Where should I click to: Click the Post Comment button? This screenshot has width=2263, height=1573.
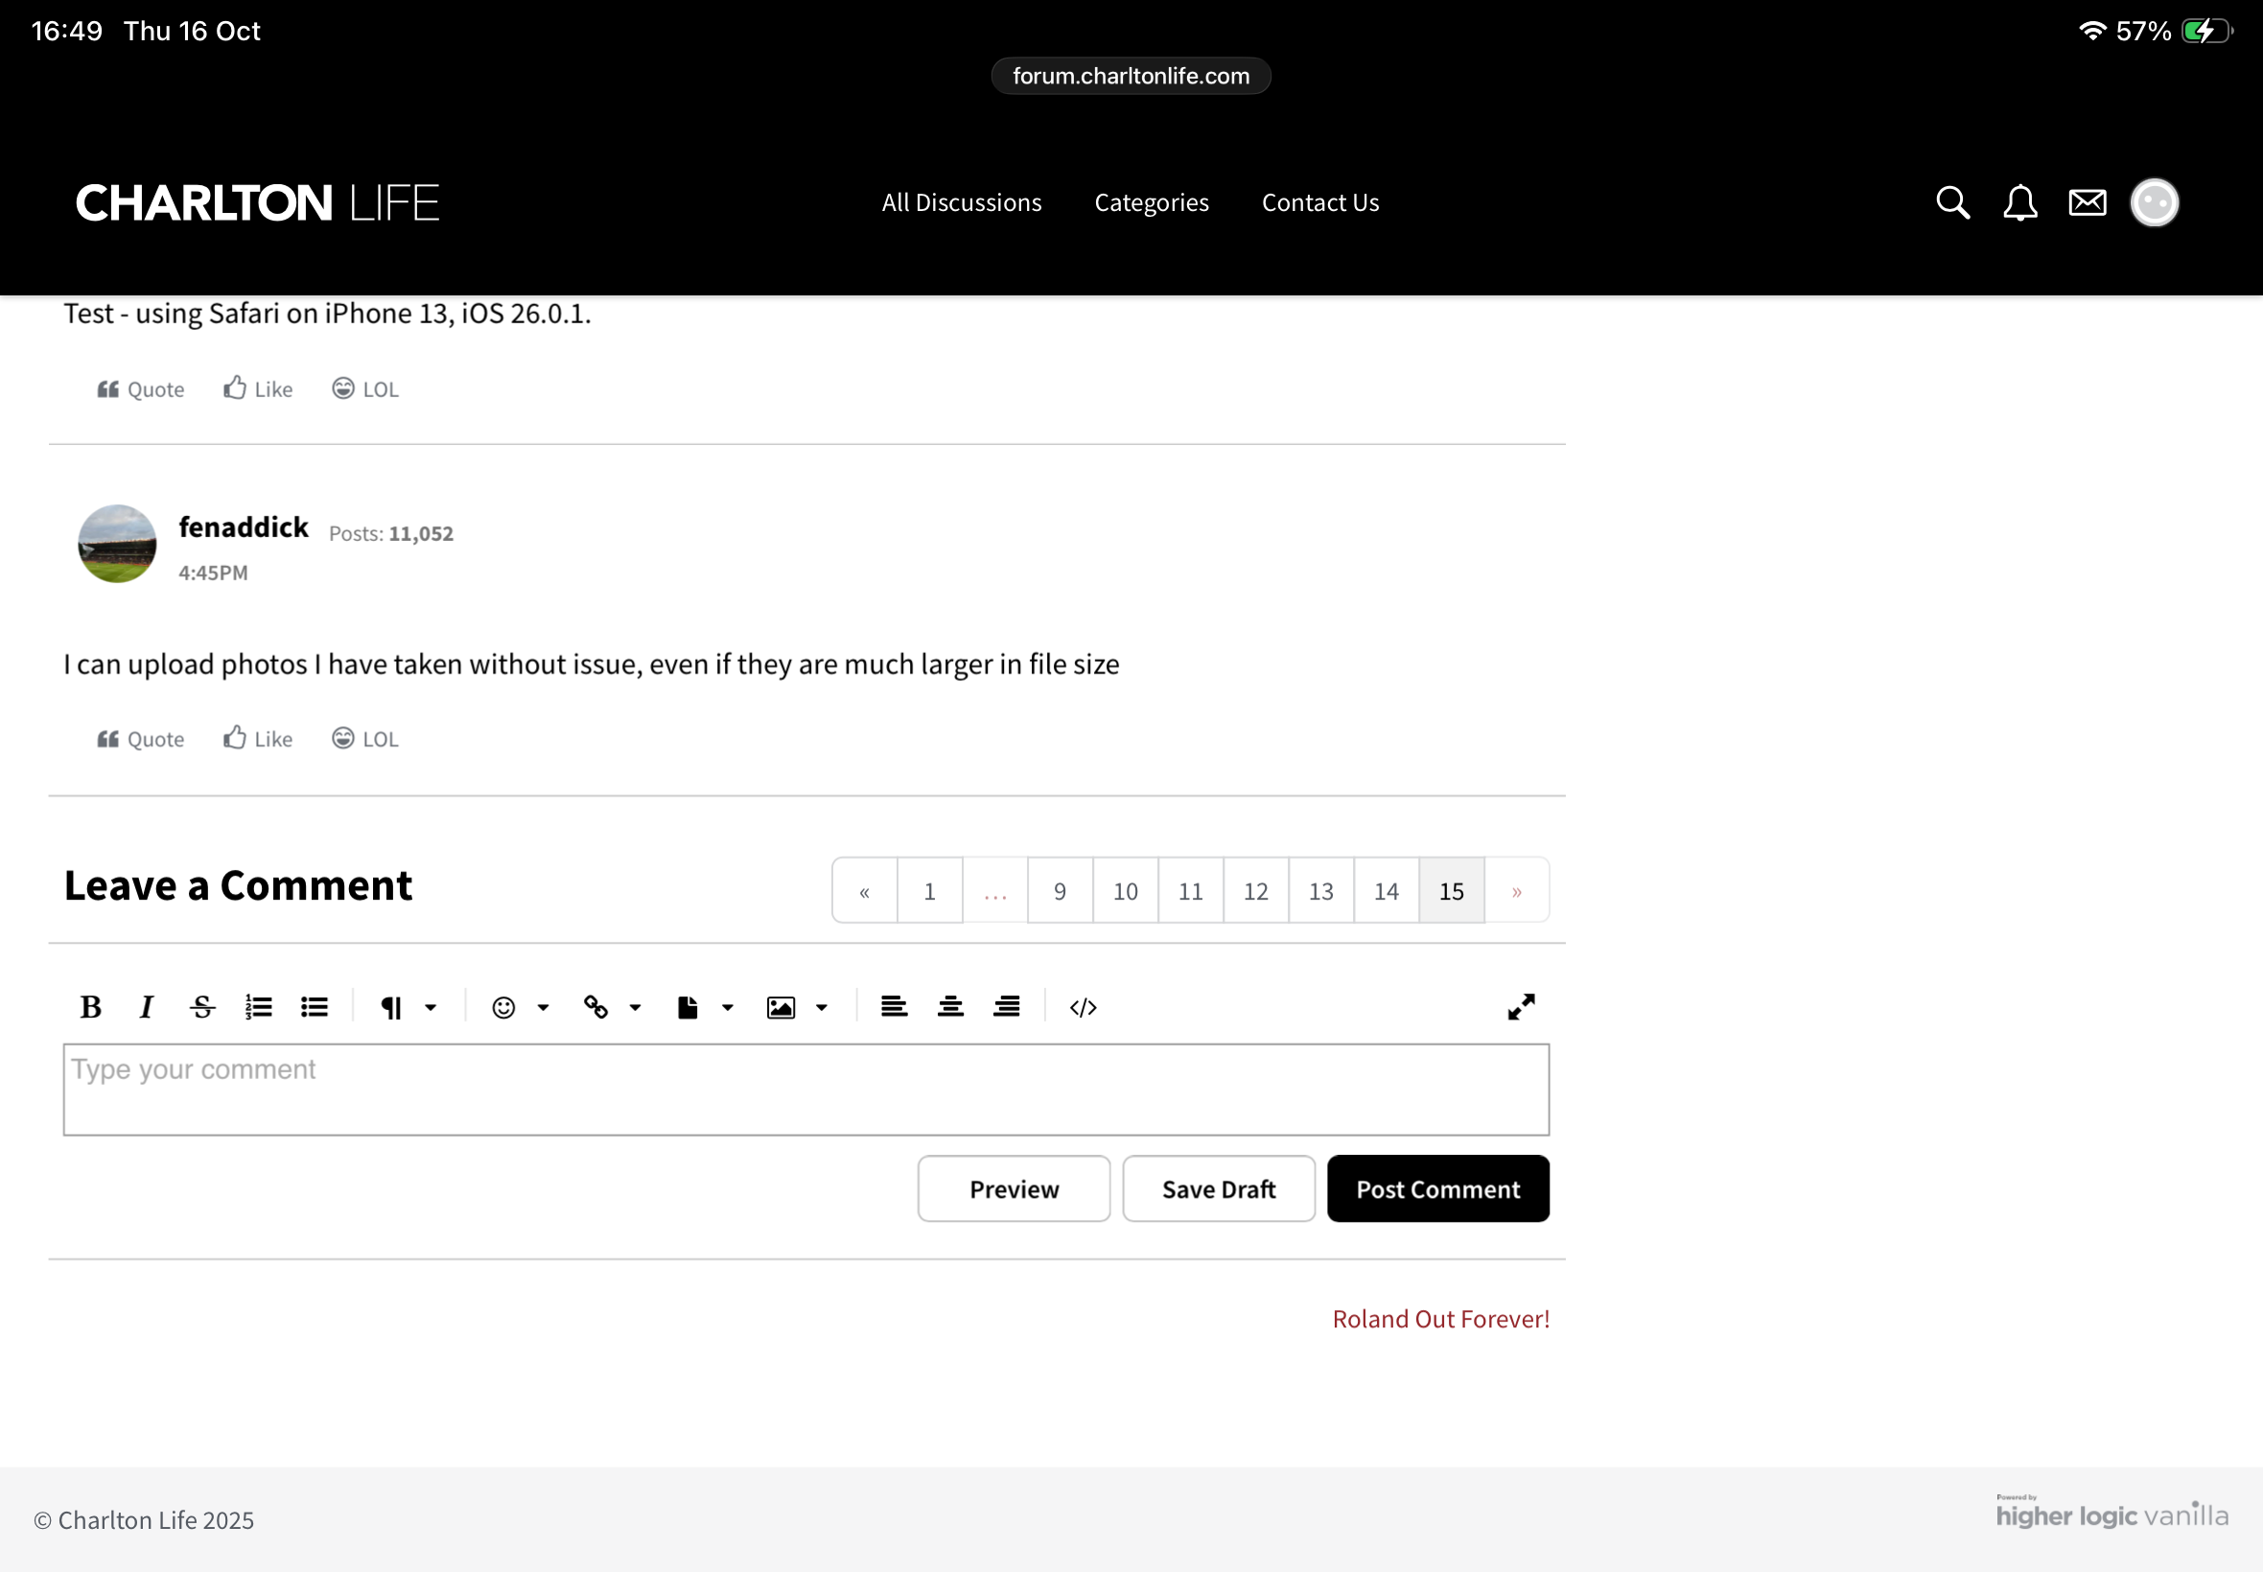(x=1436, y=1188)
